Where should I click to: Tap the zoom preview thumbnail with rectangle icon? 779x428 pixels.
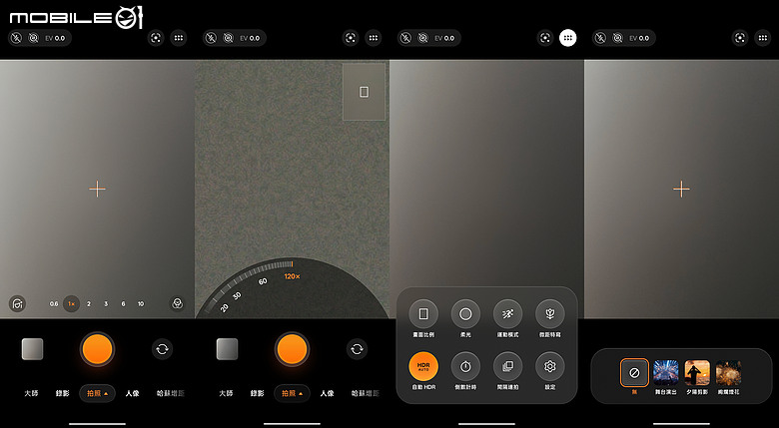[x=364, y=92]
